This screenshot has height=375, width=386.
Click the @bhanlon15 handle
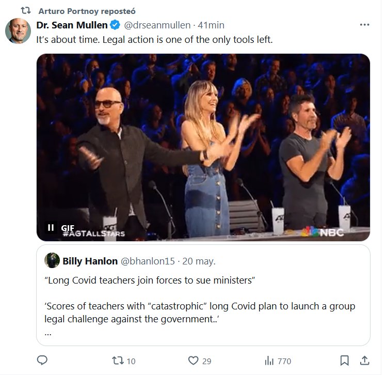pyautogui.click(x=146, y=261)
